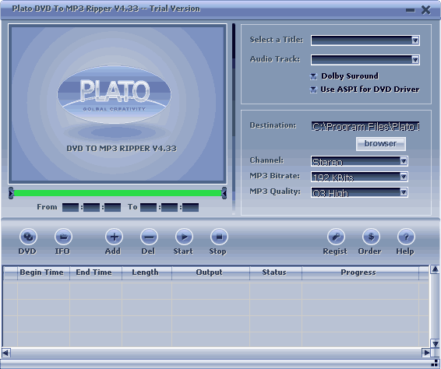
Task: Open the Channel dropdown showing Stereo
Action: 359,161
